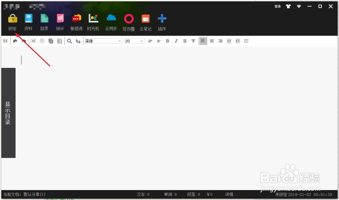
Task: Increase paragraph indent
Action: click(x=229, y=41)
